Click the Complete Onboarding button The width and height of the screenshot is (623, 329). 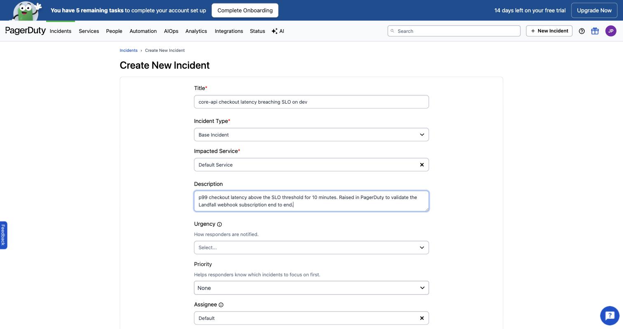[x=245, y=10]
